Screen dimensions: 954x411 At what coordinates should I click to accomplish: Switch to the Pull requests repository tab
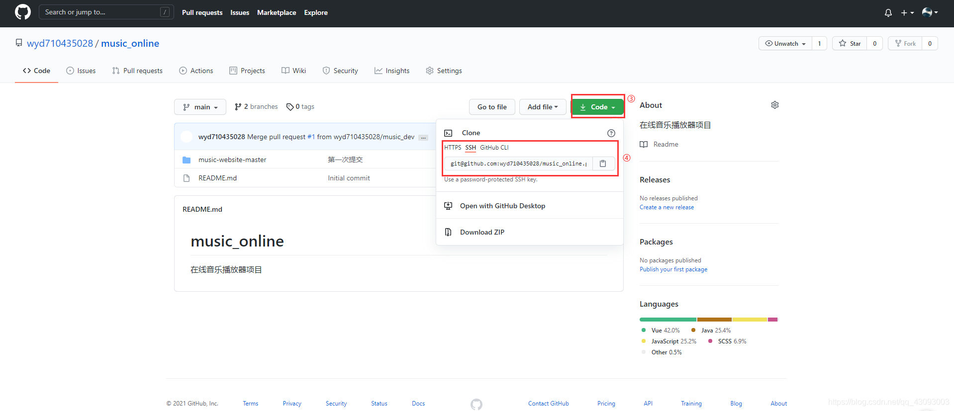(x=137, y=71)
